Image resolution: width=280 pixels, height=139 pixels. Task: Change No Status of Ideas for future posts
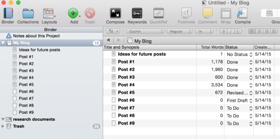[x=240, y=54]
